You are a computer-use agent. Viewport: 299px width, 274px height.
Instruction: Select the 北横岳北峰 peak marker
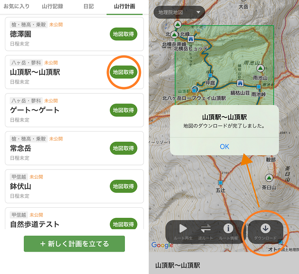[x=178, y=24]
